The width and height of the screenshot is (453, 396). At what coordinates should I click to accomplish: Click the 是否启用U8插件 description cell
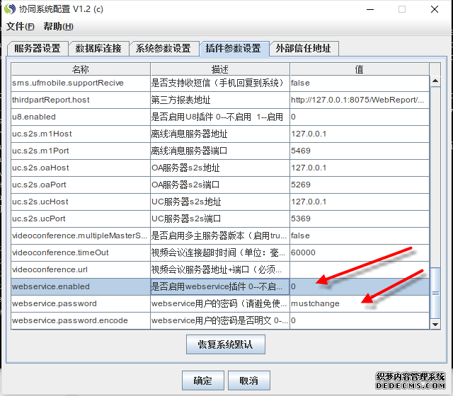click(220, 117)
